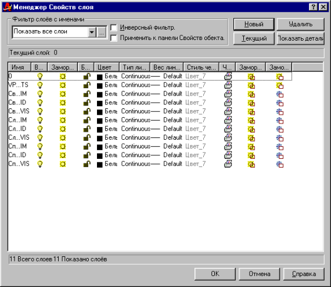Image resolution: width=331 pixels, height=287 pixels.
Task: Click the Новый button
Action: [254, 24]
